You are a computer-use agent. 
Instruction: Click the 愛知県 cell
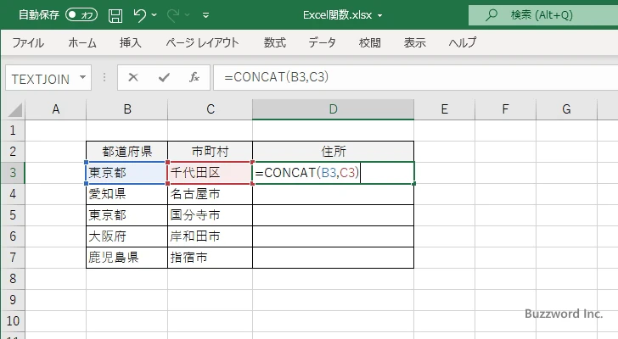pos(127,194)
